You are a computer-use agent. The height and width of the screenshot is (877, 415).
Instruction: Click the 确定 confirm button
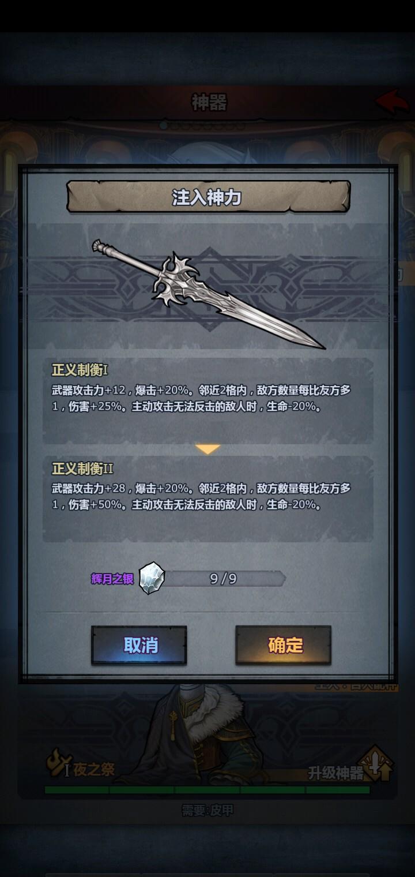point(283,645)
